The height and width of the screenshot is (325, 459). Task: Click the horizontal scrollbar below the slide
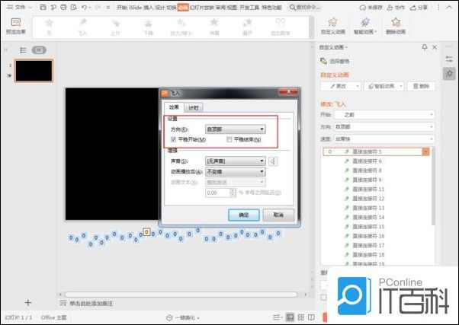[181, 295]
